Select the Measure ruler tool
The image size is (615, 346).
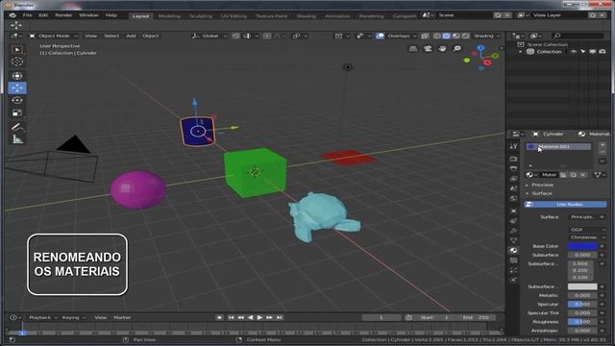(x=17, y=139)
